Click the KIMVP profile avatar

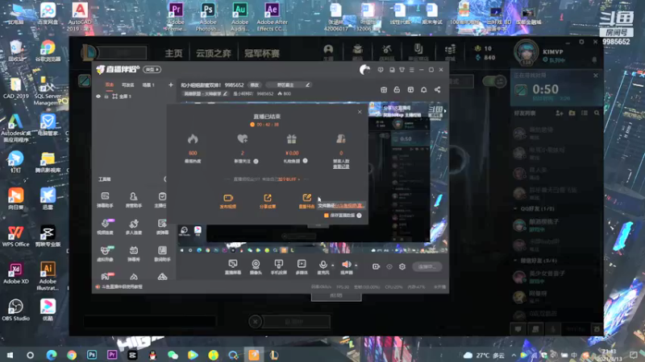click(x=526, y=52)
